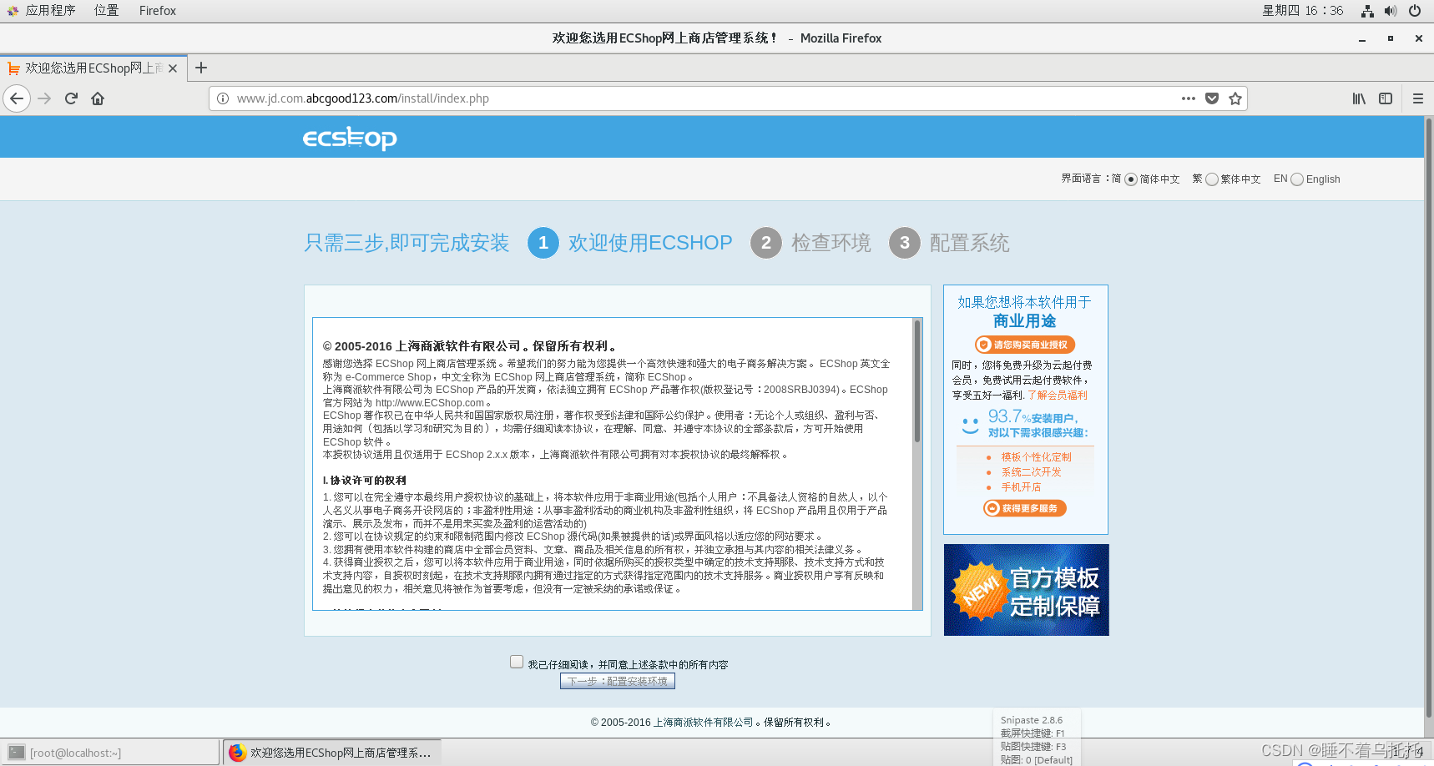Open the 了解会员福利 link

coord(1058,396)
